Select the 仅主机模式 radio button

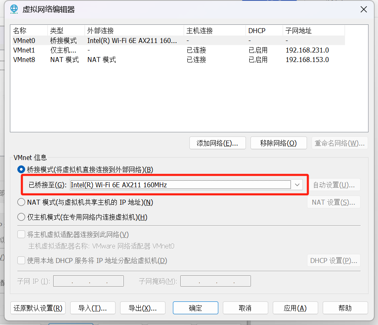coord(21,217)
